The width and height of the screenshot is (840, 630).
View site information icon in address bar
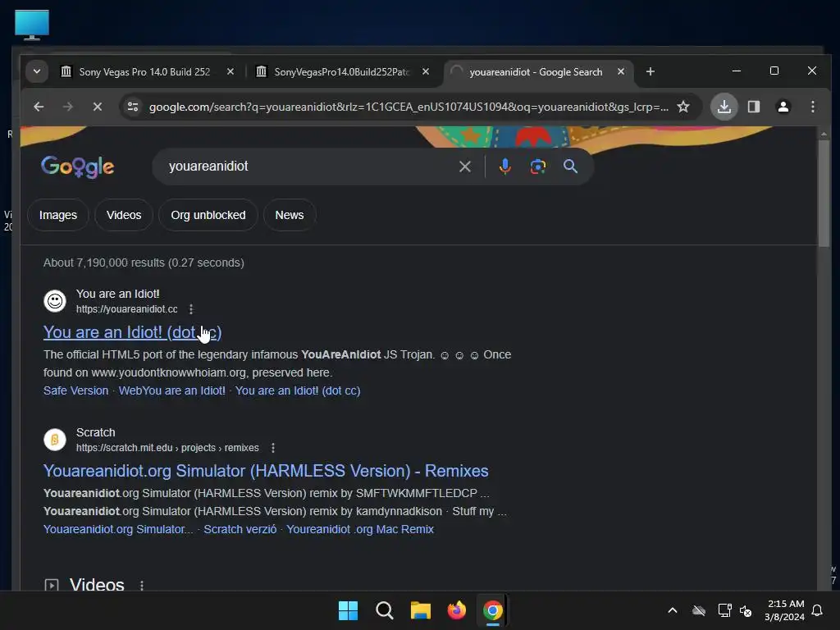point(133,107)
